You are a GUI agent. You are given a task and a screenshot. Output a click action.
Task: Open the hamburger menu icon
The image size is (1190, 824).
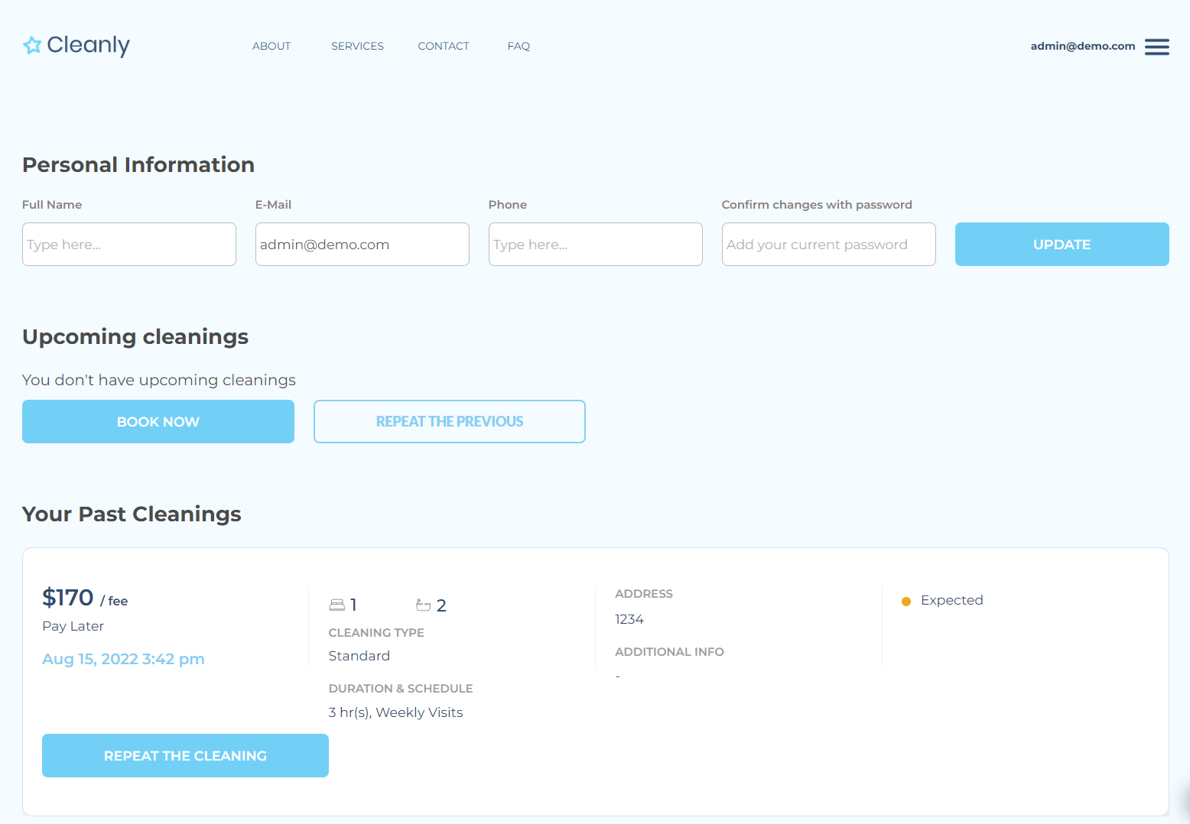click(x=1156, y=47)
